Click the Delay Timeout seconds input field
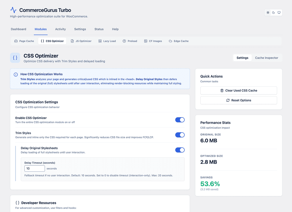 tap(35, 168)
